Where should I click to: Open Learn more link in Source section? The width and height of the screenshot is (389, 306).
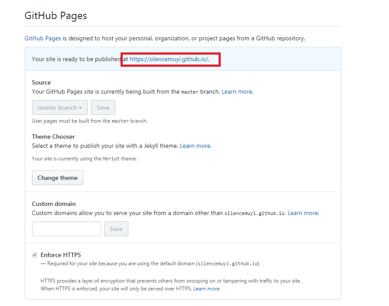click(237, 92)
